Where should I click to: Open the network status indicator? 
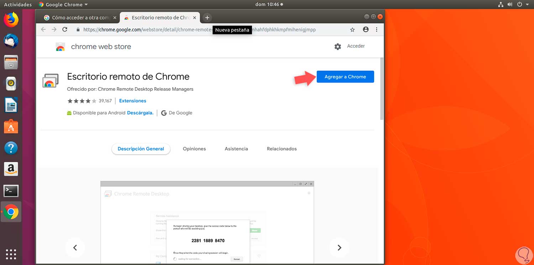point(501,5)
